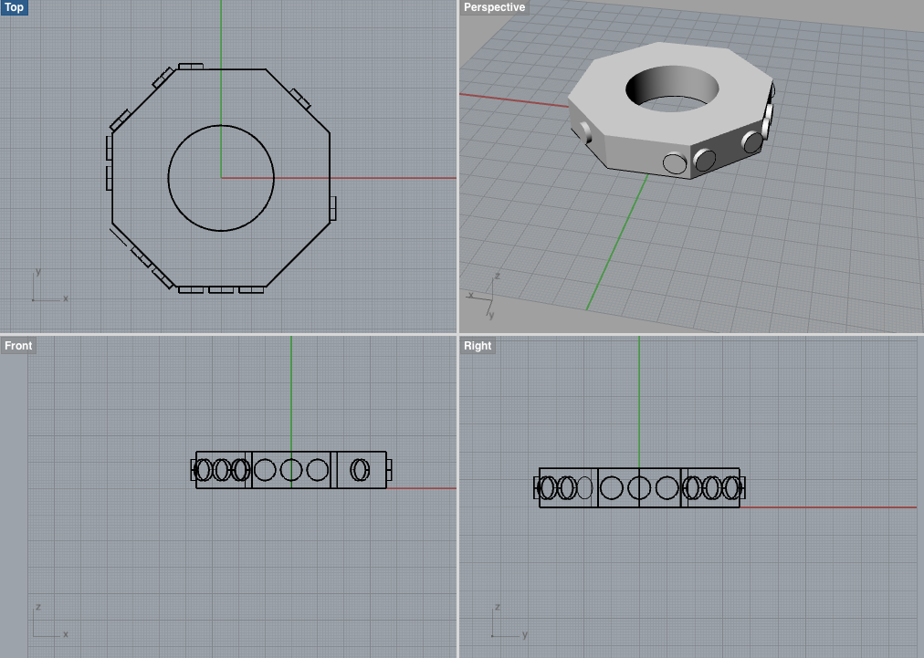Pick the stud on the left face in Perspective view
Viewport: 924px width, 658px height.
tap(586, 132)
